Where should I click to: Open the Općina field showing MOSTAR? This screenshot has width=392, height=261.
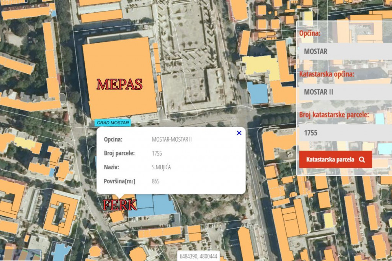[345, 51]
